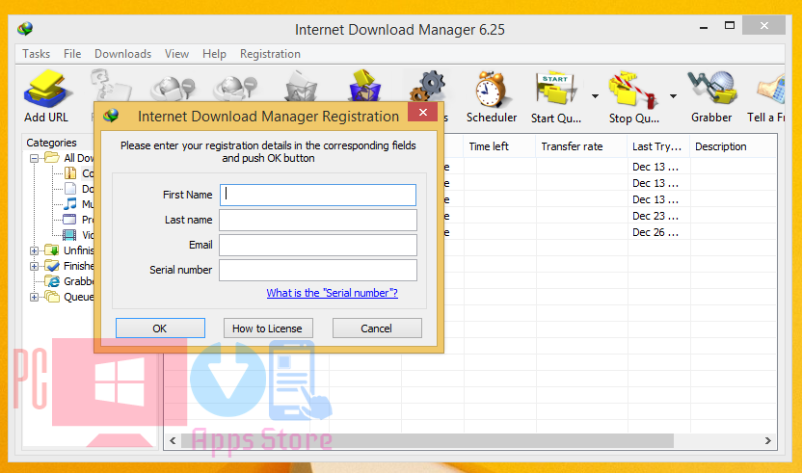Open the Scheduler alarm clock icon
Image resolution: width=802 pixels, height=473 pixels.
(x=491, y=89)
